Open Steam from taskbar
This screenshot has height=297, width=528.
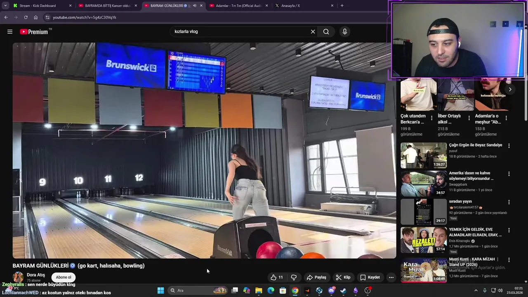[x=343, y=290]
